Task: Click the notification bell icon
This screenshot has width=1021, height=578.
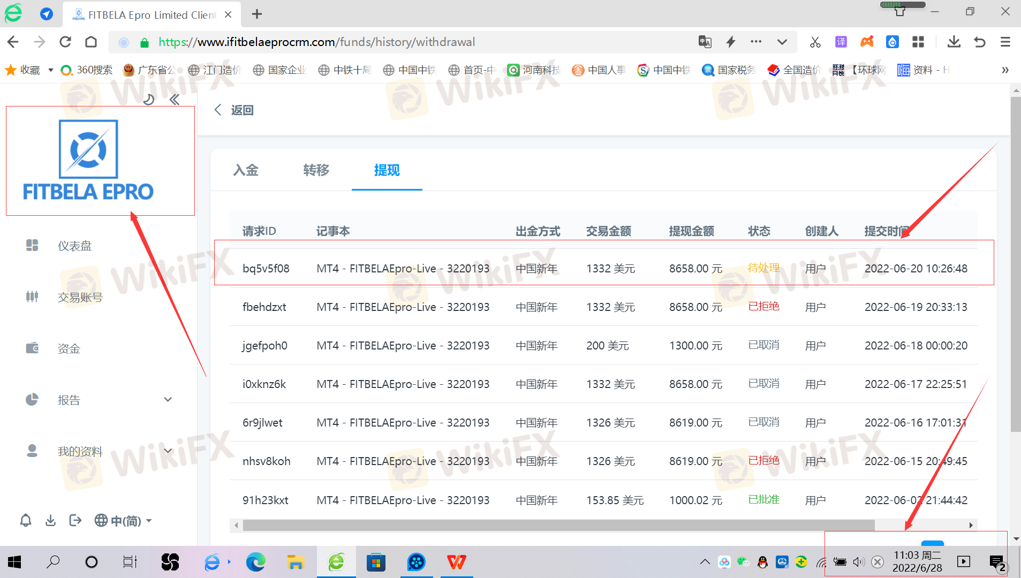Action: coord(26,521)
